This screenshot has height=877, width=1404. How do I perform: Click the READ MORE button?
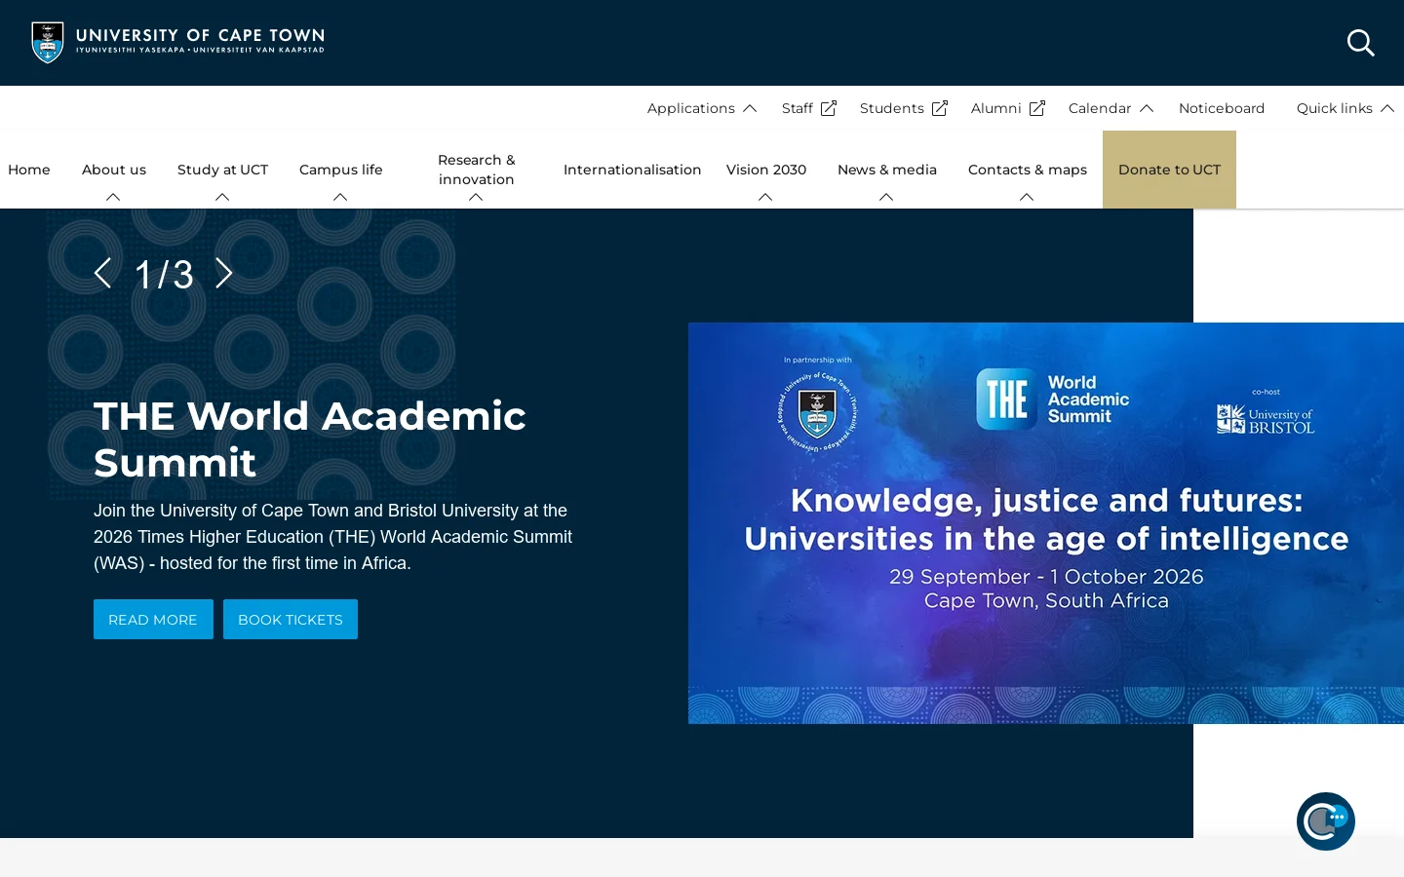point(153,620)
